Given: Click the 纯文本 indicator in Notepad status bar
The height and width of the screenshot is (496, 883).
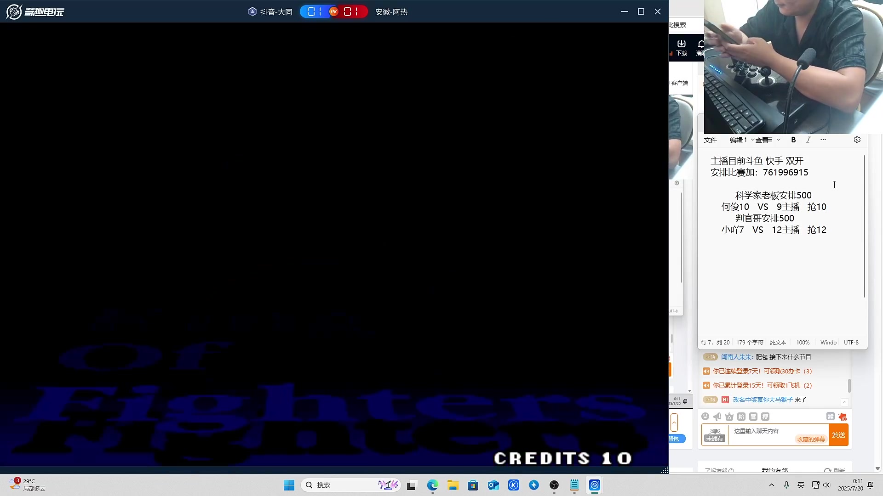Looking at the screenshot, I should point(778,343).
